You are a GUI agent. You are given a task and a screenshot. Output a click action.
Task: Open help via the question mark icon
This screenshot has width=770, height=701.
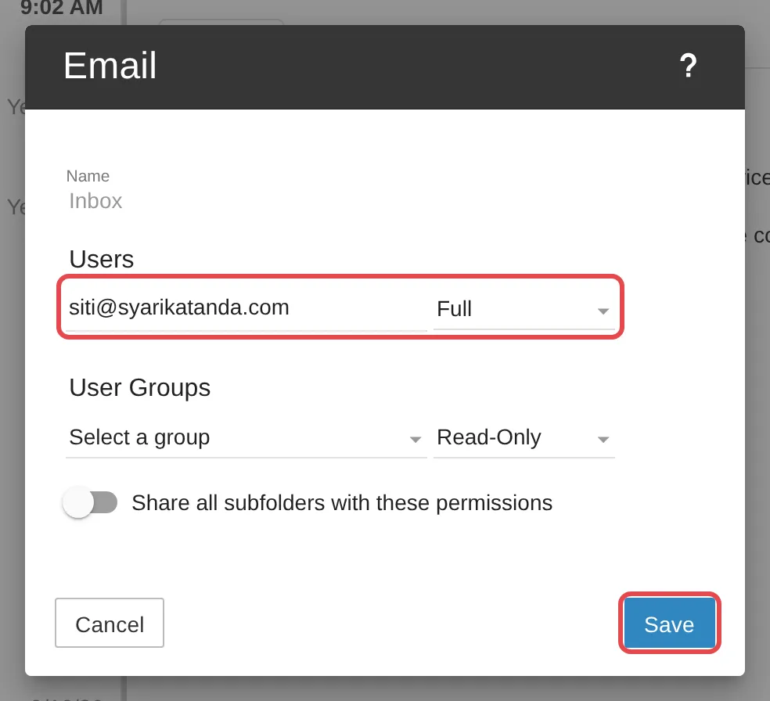click(688, 66)
